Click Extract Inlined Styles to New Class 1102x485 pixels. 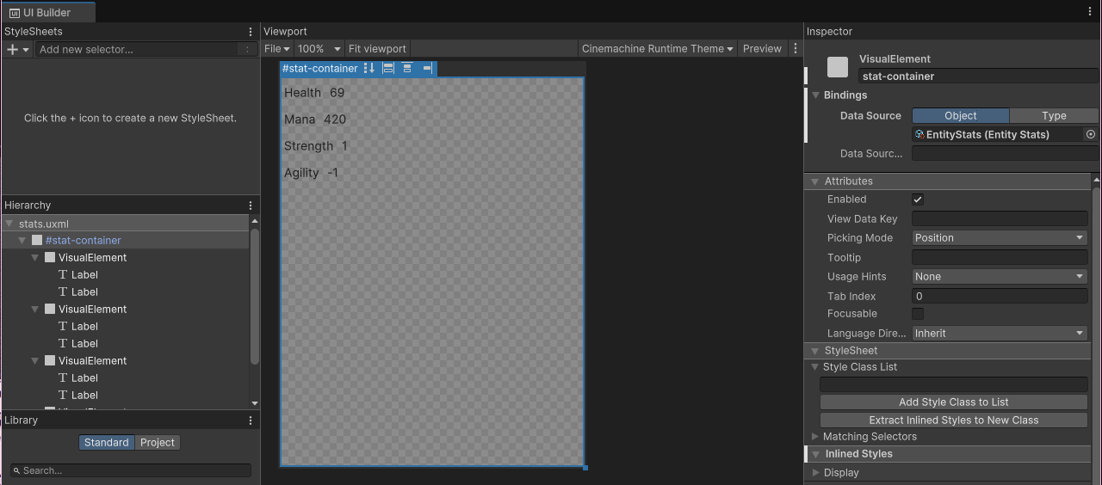pos(953,421)
